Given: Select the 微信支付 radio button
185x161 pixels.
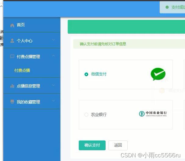Looking at the screenshot, I should (86, 74).
